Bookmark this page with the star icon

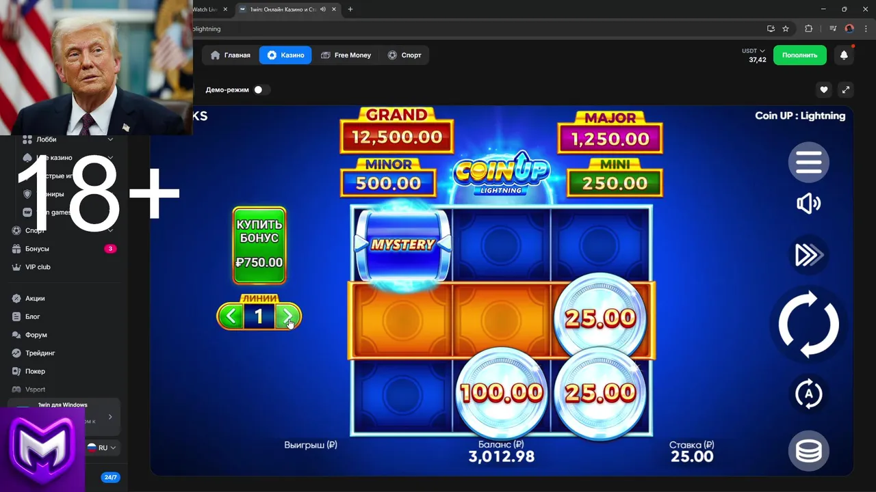[786, 29]
